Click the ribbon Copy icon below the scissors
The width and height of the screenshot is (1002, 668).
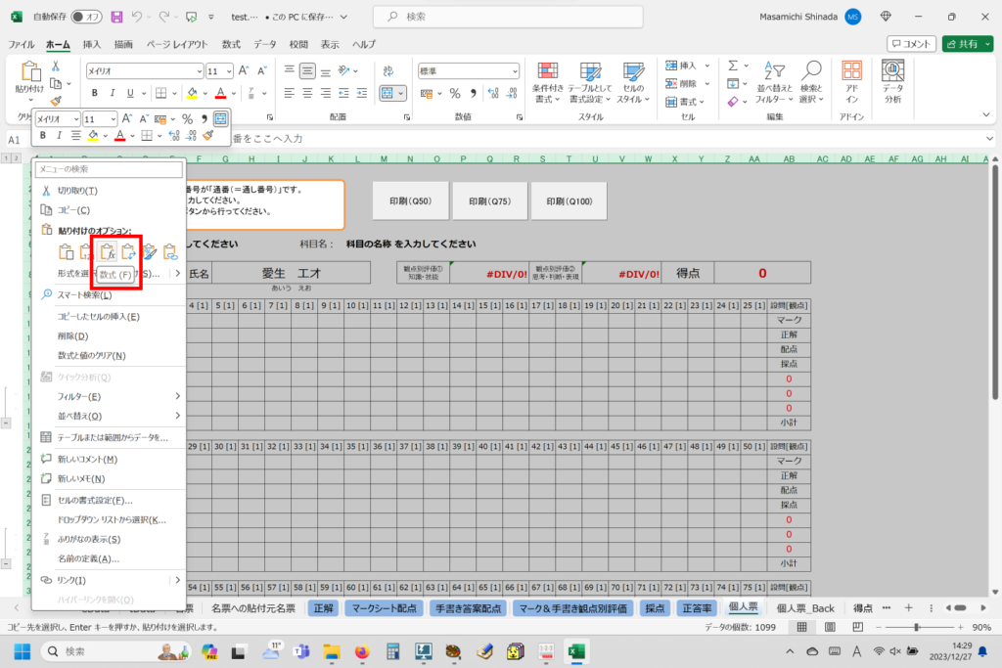[x=56, y=84]
